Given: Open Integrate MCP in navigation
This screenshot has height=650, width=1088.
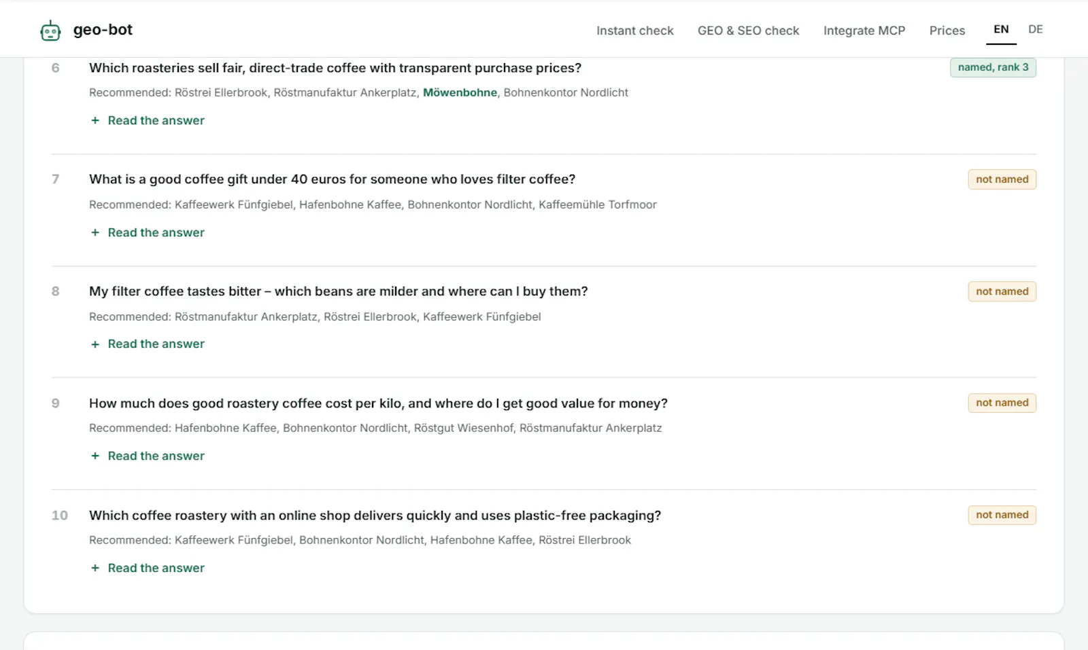Looking at the screenshot, I should [864, 31].
